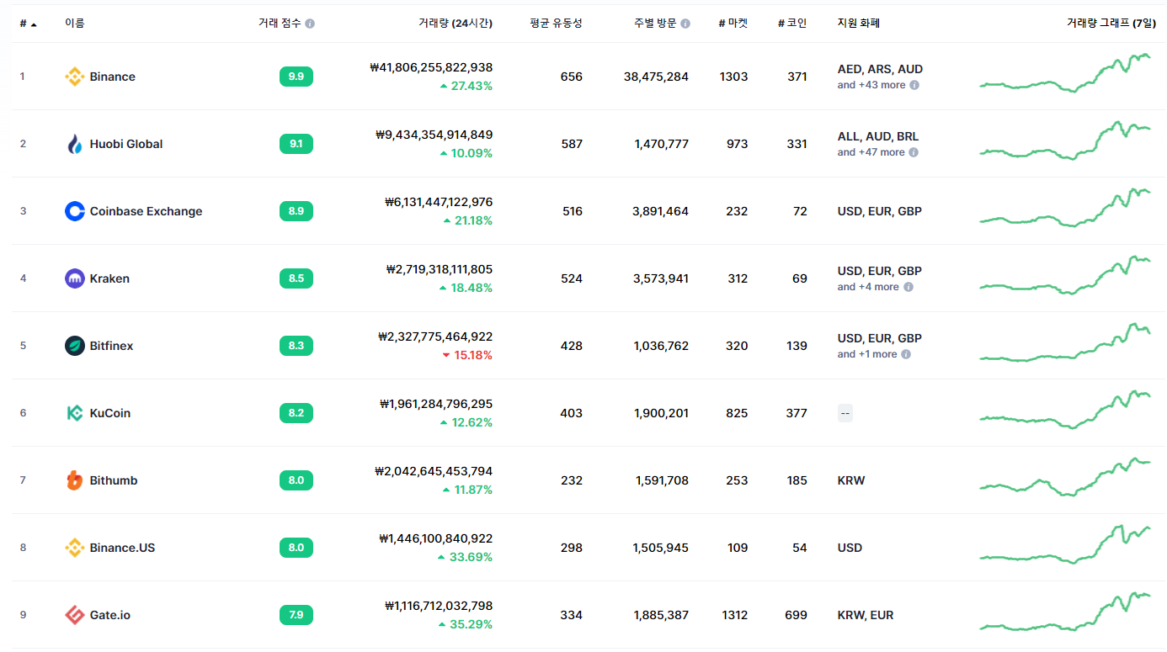Viewport: 1167px width, 652px height.
Task: Click the 지원 화폐 column header
Action: [x=859, y=24]
